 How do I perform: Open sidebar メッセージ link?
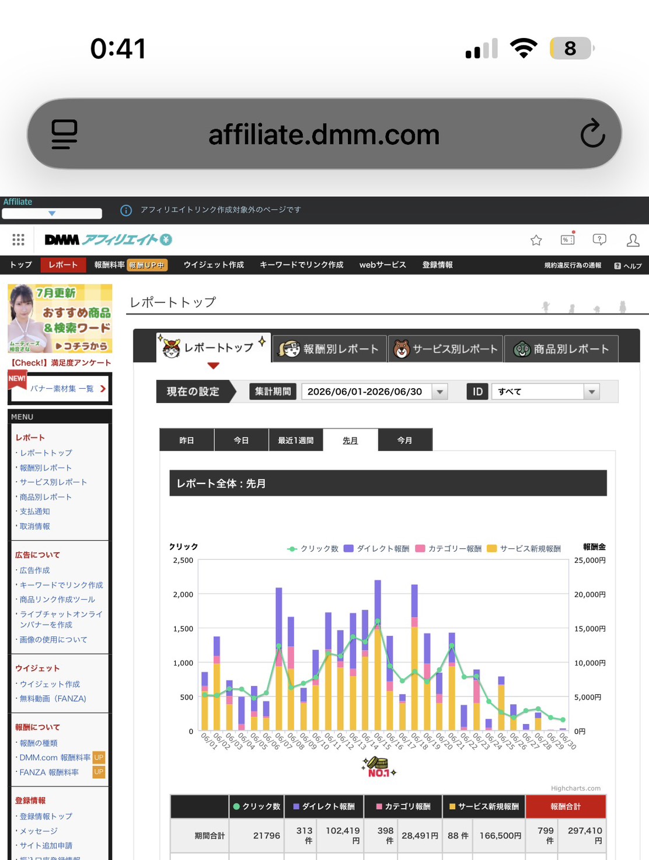[39, 831]
